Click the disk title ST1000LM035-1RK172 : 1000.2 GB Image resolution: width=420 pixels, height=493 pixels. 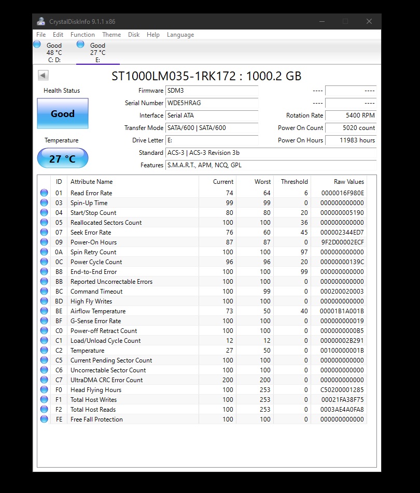click(x=206, y=76)
